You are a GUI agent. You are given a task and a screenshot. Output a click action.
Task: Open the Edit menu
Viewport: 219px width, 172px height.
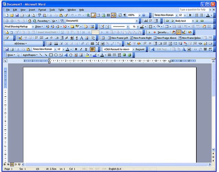coord(15,10)
